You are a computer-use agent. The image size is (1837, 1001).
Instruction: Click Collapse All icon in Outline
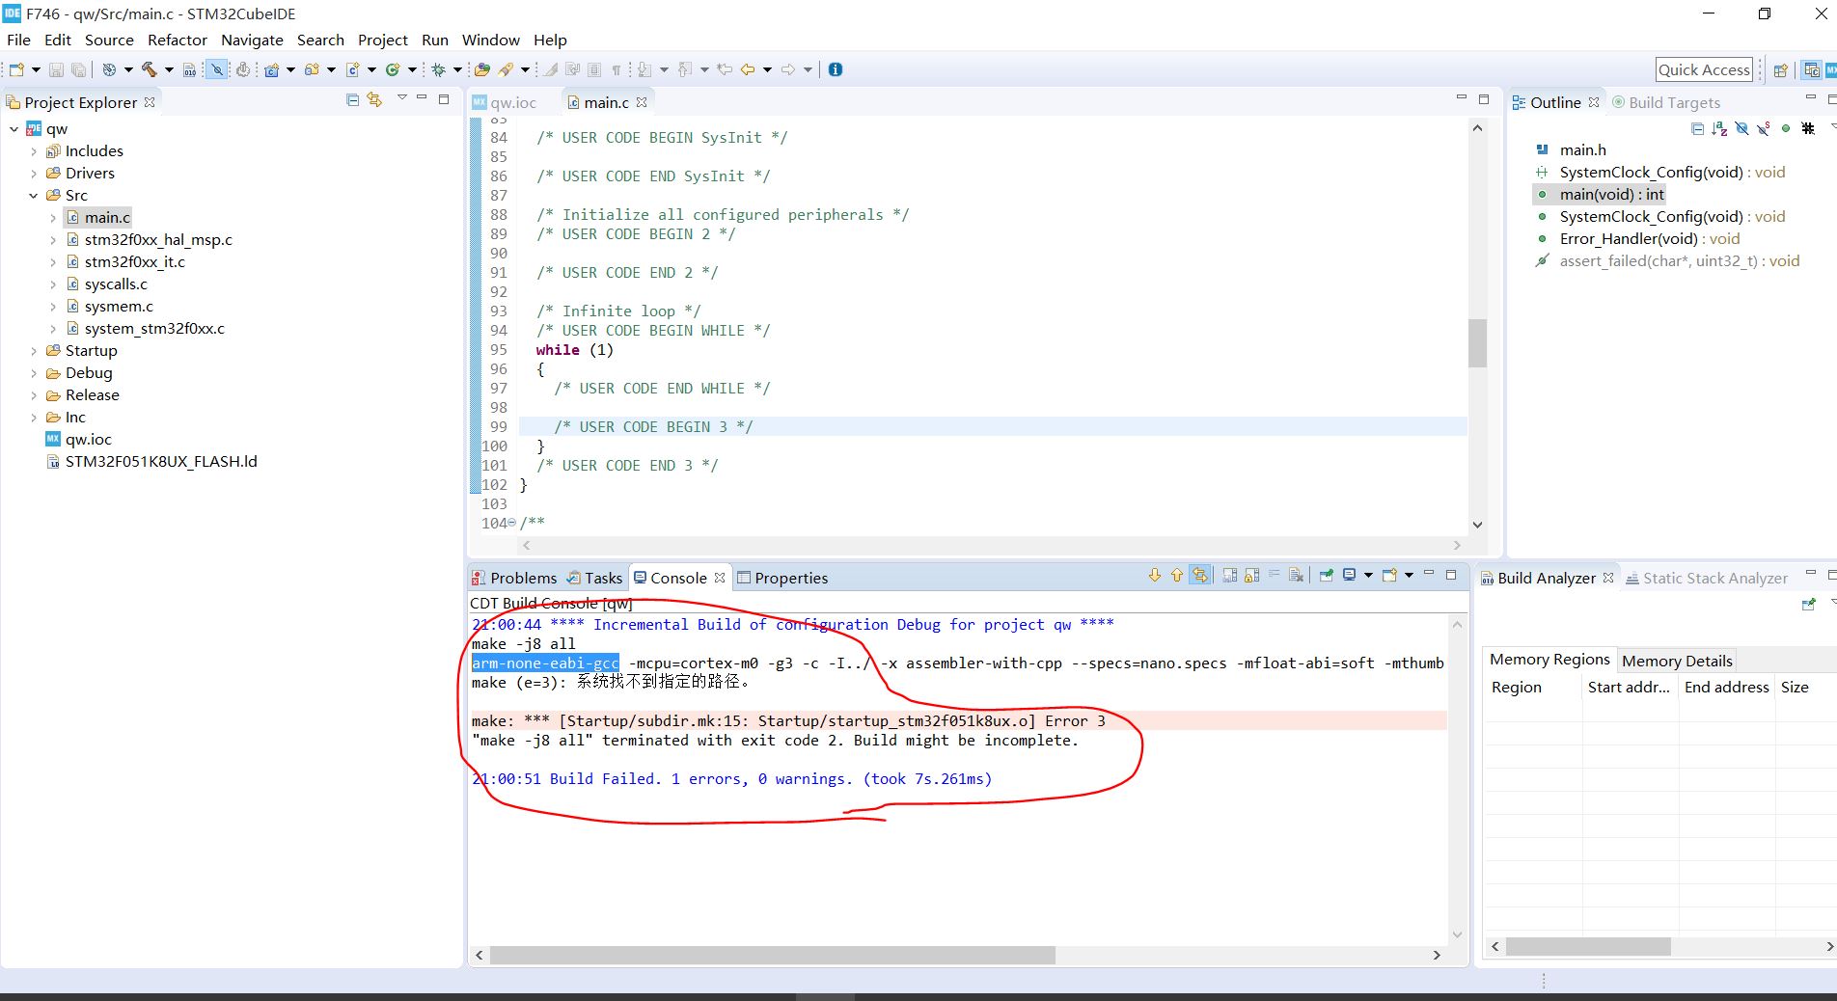(1697, 128)
